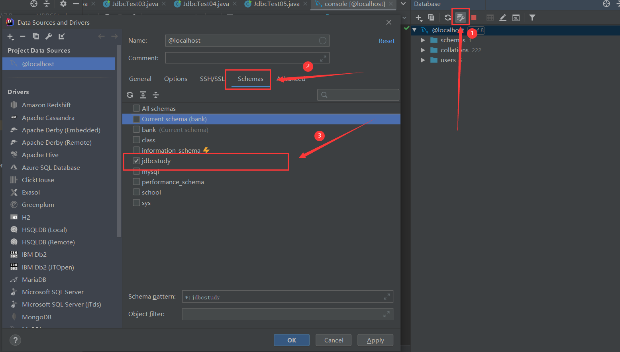Image resolution: width=620 pixels, height=352 pixels.
Task: Click the arrow icon right of the wrench
Action: pyautogui.click(x=61, y=36)
